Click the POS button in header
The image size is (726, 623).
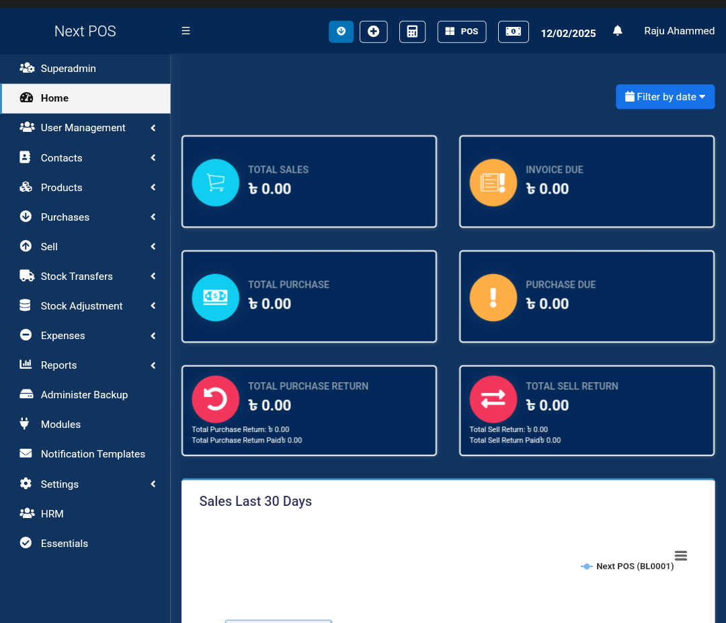click(x=462, y=32)
